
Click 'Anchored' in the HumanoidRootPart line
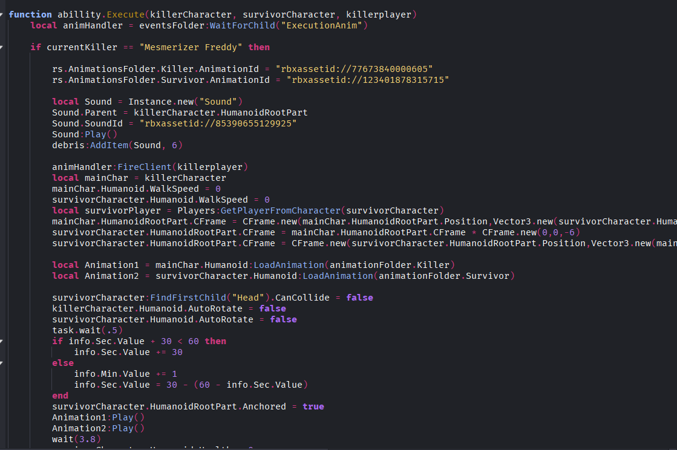pyautogui.click(x=264, y=406)
